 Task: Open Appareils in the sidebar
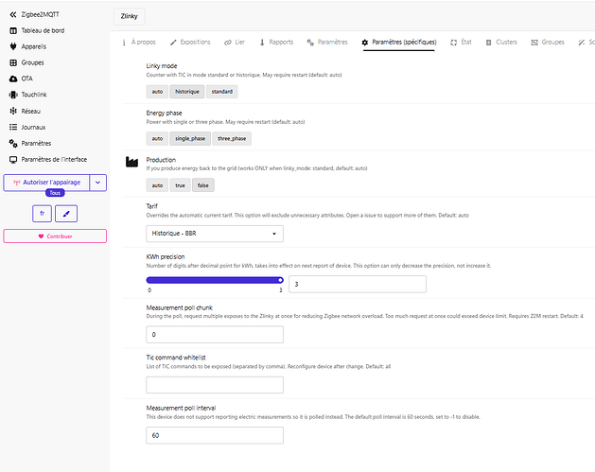[34, 46]
